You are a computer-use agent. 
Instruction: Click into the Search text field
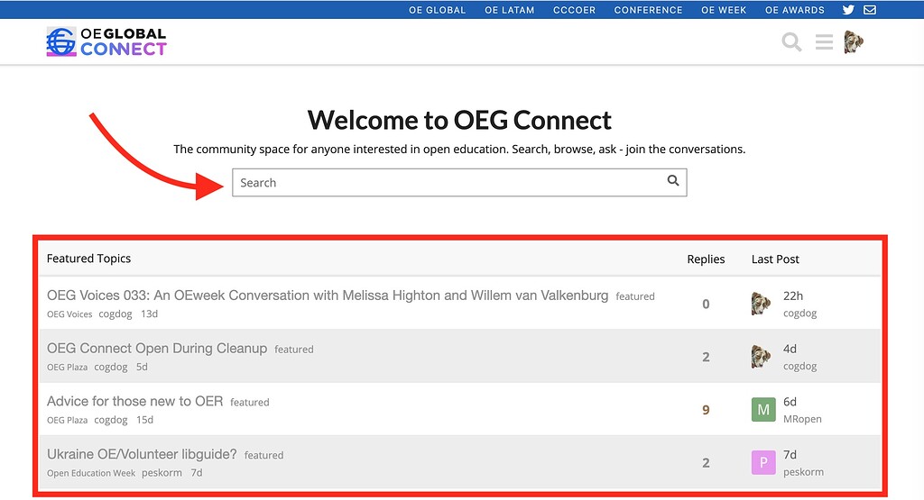click(447, 183)
